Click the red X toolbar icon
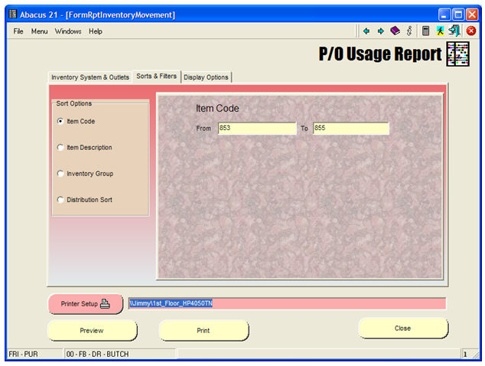 click(x=471, y=31)
